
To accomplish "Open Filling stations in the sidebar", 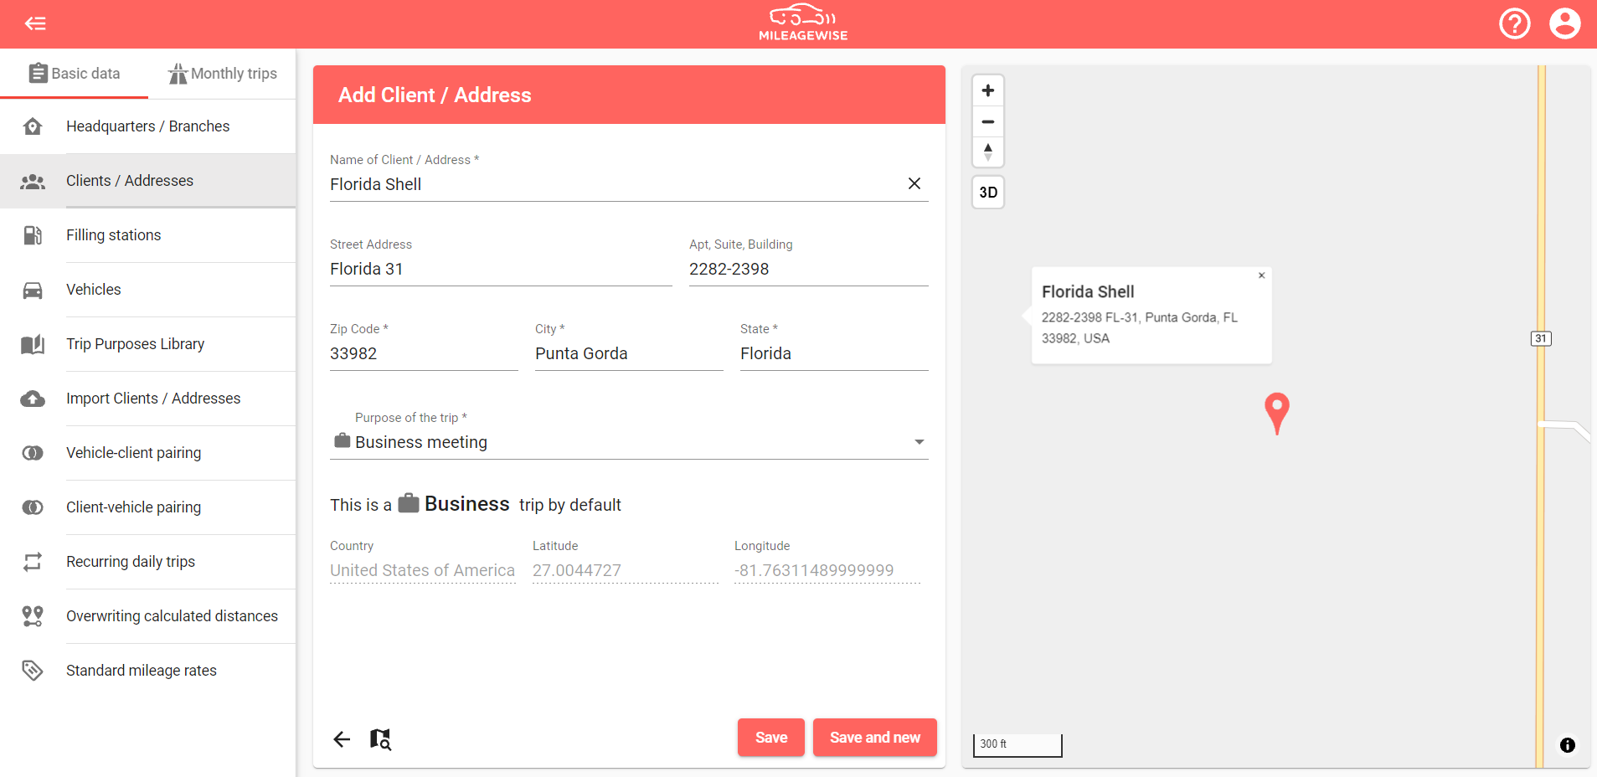I will (114, 235).
